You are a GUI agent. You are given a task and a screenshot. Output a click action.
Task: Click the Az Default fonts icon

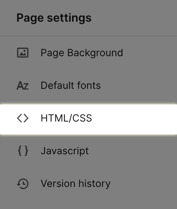22,85
